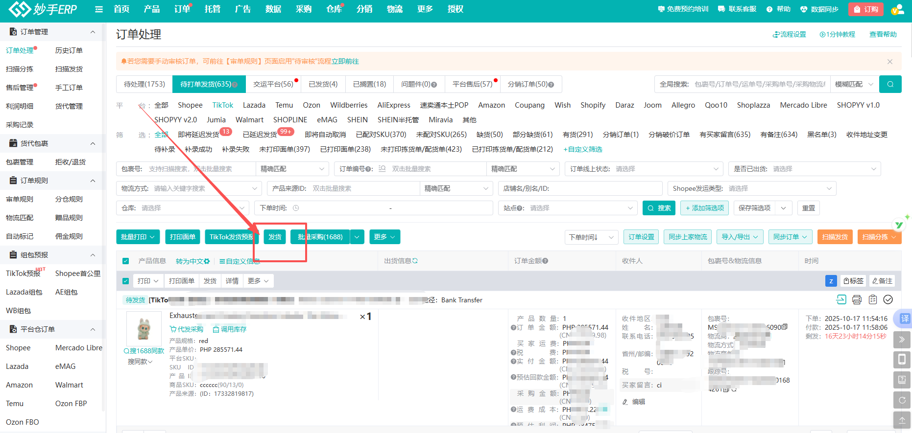Click the printer icon on the order row
Screen dimensions: 912x433
click(857, 299)
